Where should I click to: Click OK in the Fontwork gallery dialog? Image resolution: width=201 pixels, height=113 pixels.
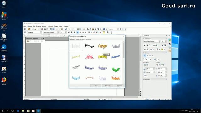[96, 86]
